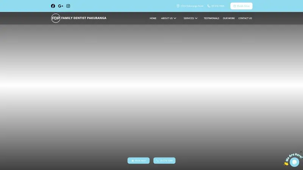Click the blue Book Now button at bottom
Image resolution: width=303 pixels, height=170 pixels.
139,161
